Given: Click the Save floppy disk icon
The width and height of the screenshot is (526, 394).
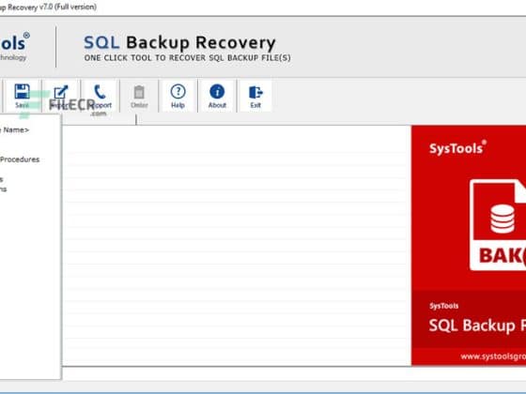Looking at the screenshot, I should point(23,92).
